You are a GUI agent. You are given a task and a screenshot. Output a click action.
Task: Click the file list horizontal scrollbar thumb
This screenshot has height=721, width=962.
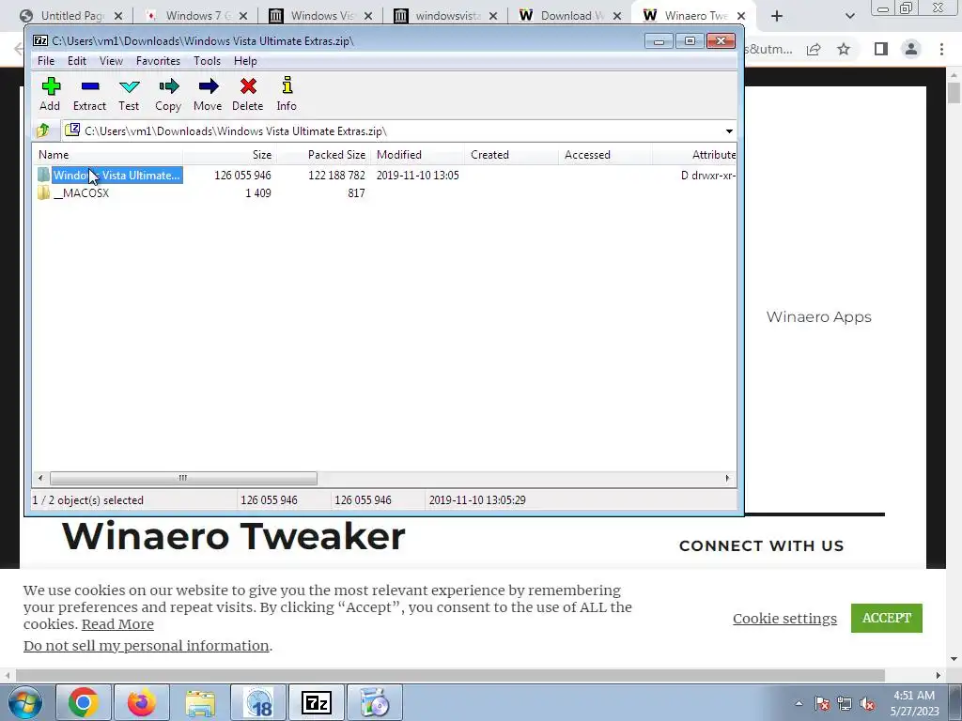tap(183, 478)
